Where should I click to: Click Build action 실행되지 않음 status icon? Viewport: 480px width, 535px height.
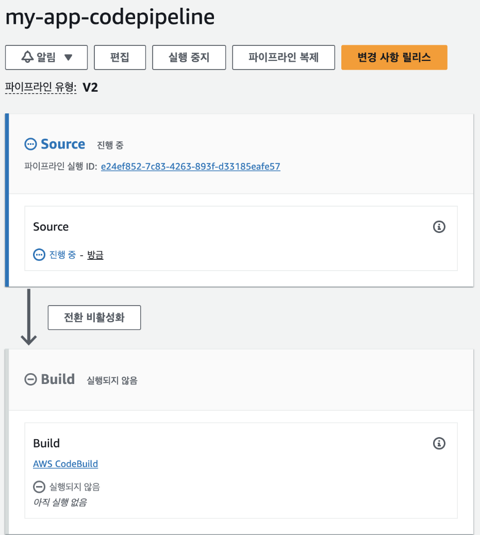39,487
